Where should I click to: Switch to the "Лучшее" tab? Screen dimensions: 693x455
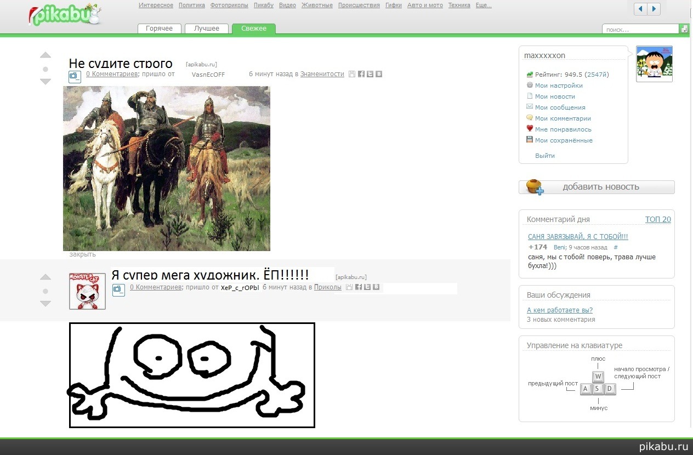(x=206, y=29)
